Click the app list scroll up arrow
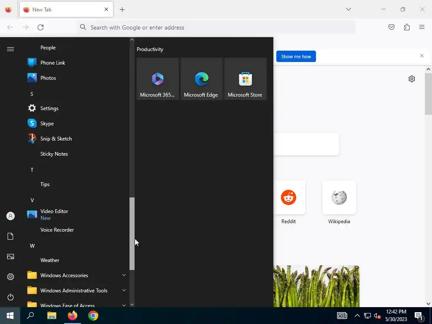 pyautogui.click(x=132, y=40)
